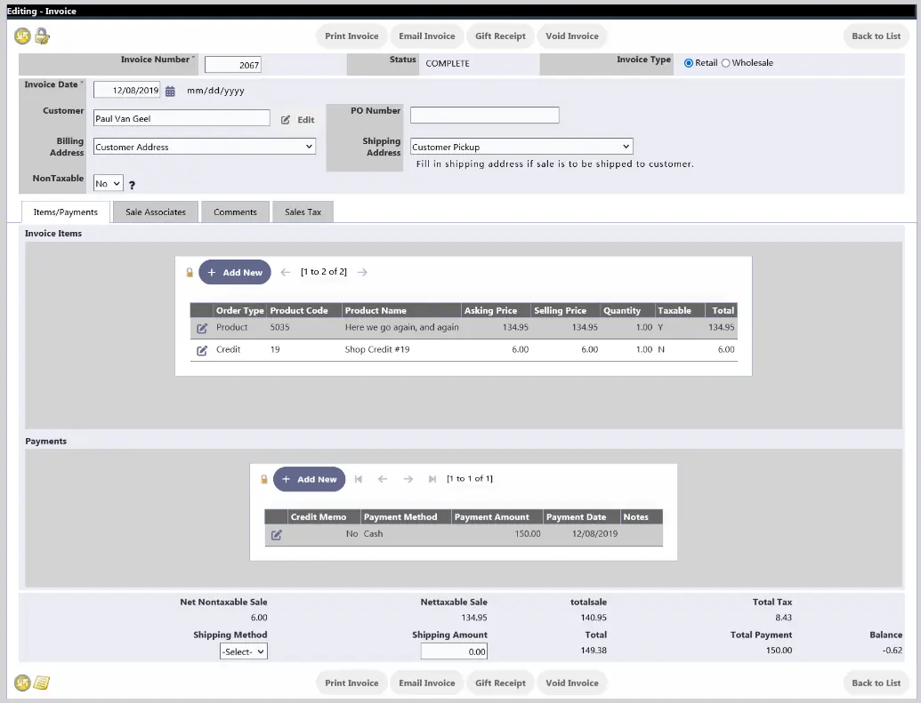
Task: Edit the Shop Credit #19 line item
Action: [x=202, y=349]
